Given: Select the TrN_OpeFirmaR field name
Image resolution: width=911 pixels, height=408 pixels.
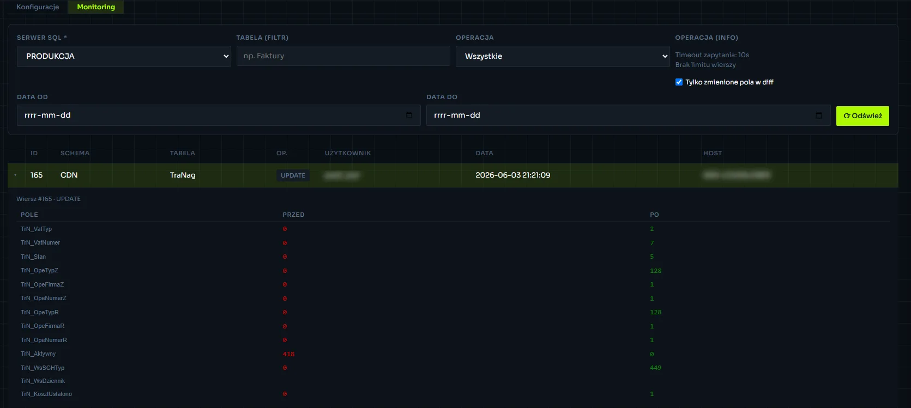Looking at the screenshot, I should 43,326.
